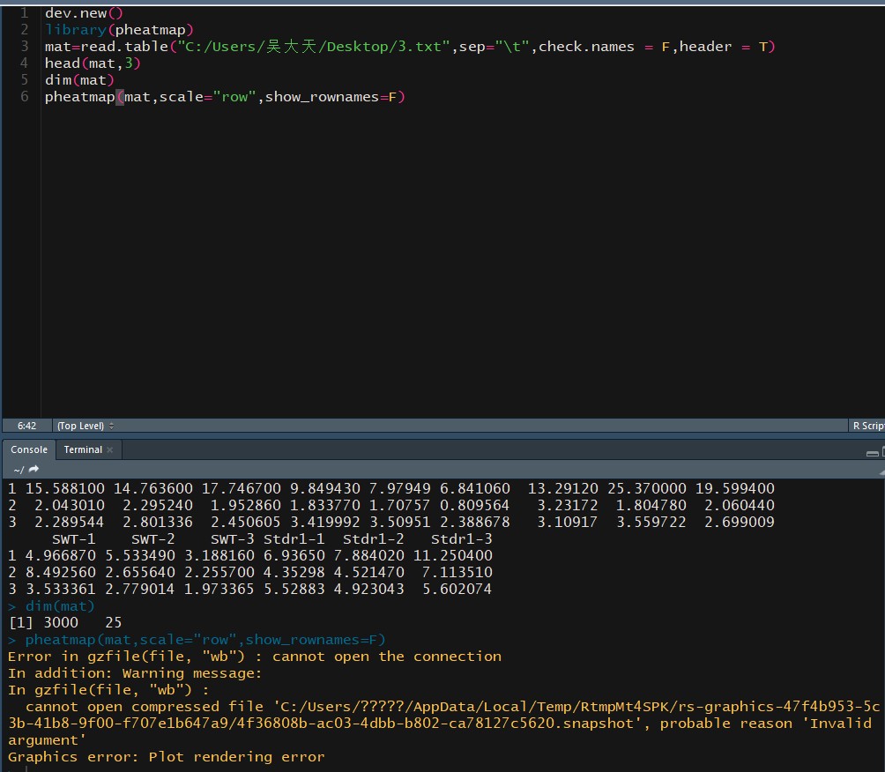Click line number 1 in the editor gutter
885x772 pixels.
coord(24,13)
